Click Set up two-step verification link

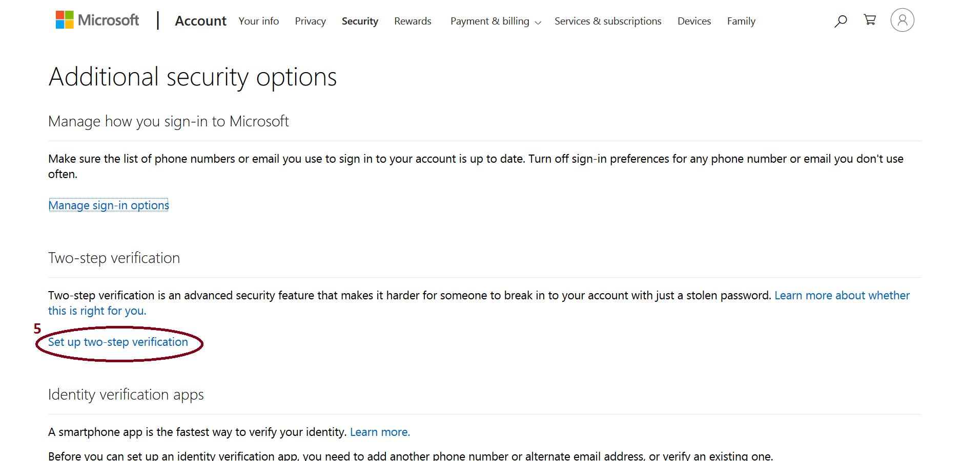(x=118, y=342)
